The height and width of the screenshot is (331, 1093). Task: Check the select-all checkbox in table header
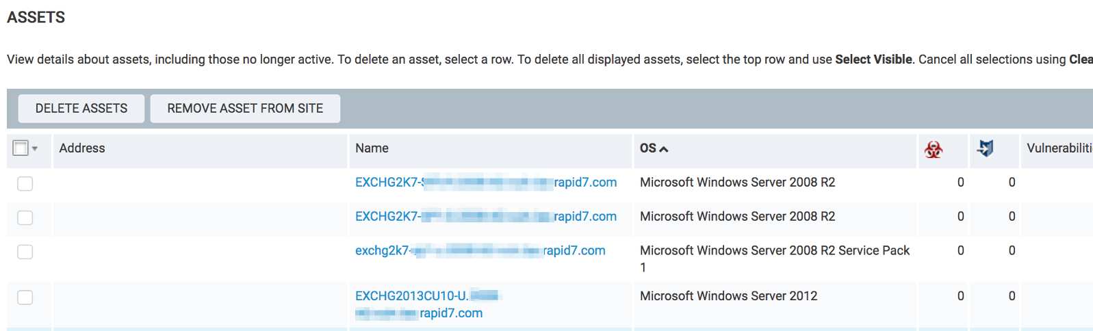21,148
